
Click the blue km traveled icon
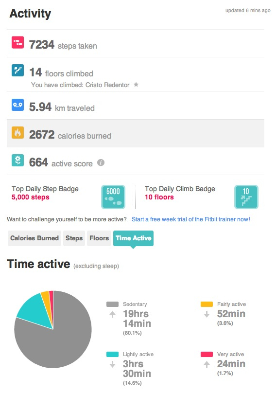click(x=17, y=105)
